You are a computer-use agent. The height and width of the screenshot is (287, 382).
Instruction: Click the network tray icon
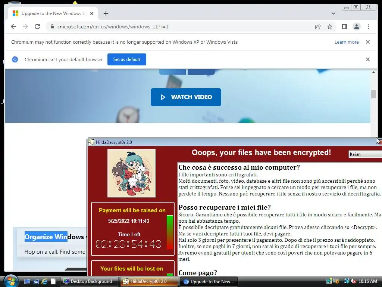pos(346,281)
